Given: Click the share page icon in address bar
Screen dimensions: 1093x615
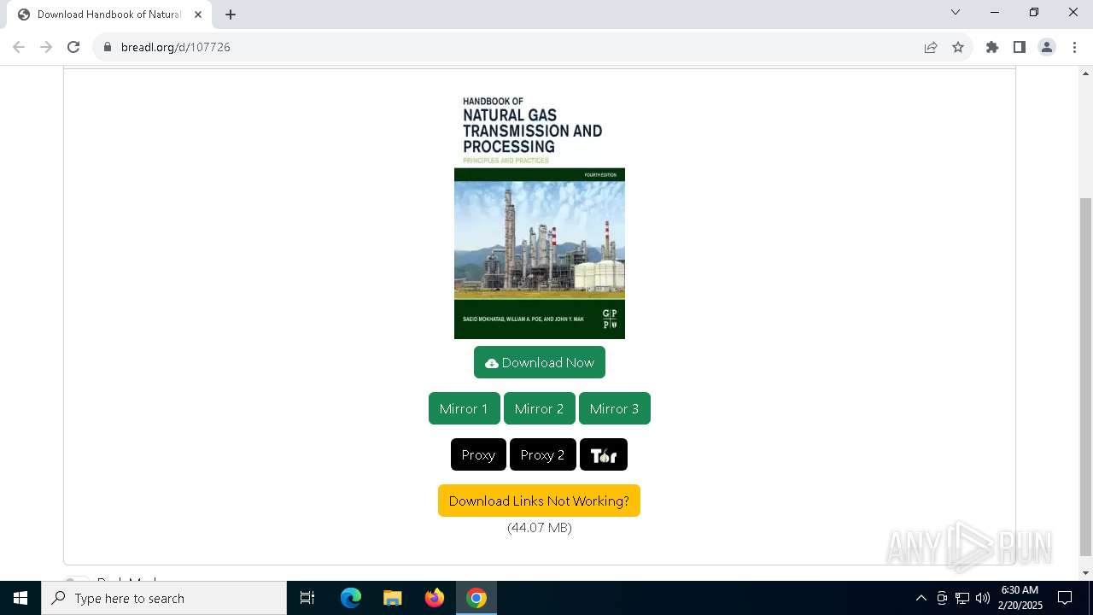Looking at the screenshot, I should pyautogui.click(x=931, y=47).
